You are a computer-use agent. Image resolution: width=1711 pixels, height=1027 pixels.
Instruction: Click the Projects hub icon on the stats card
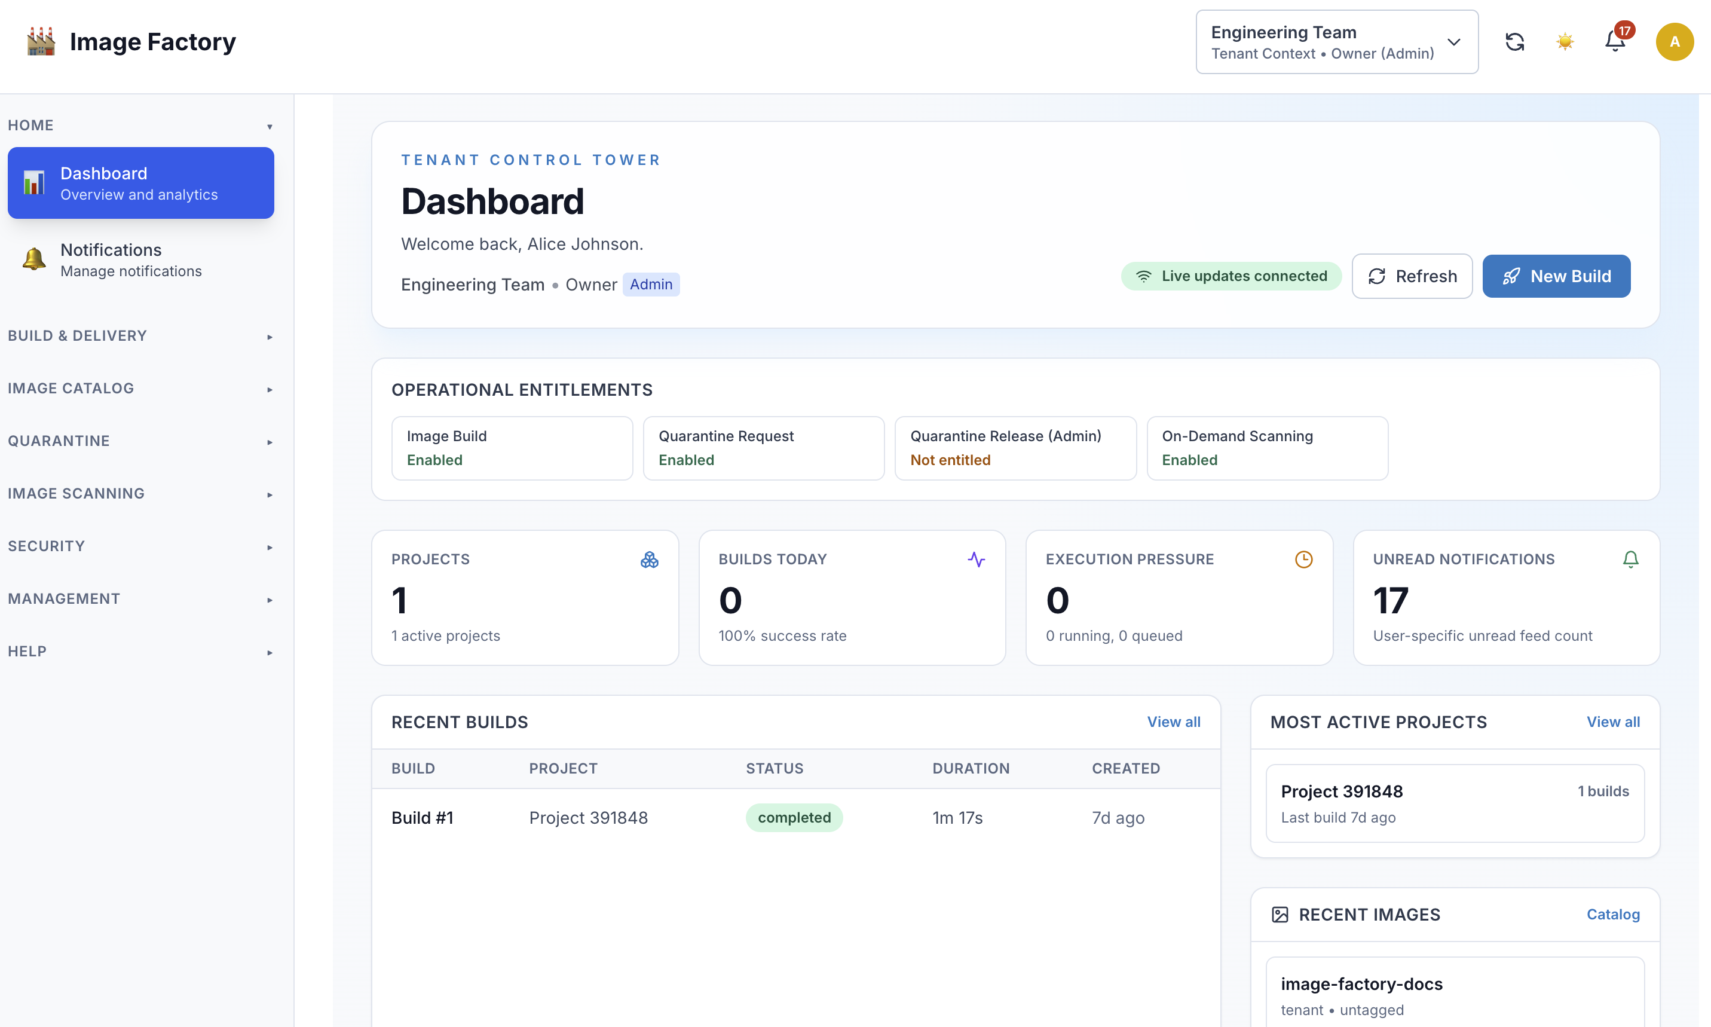(649, 560)
